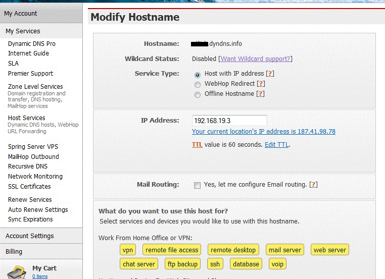Open the My Services section

[23, 31]
